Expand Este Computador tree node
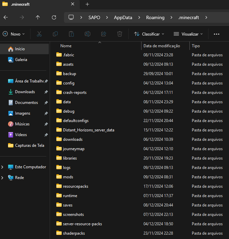Viewport: 229px width, 239px height. click(x=2, y=167)
